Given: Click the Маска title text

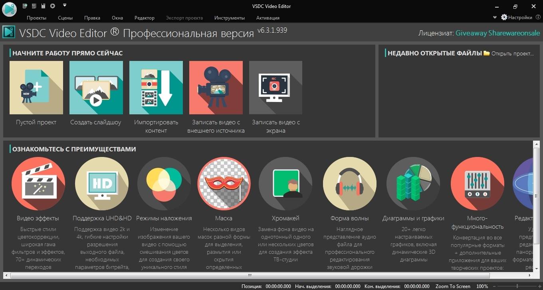Looking at the screenshot, I should [224, 218].
